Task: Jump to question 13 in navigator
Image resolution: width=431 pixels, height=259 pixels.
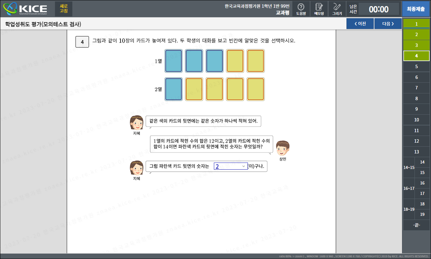Action: pos(417,152)
